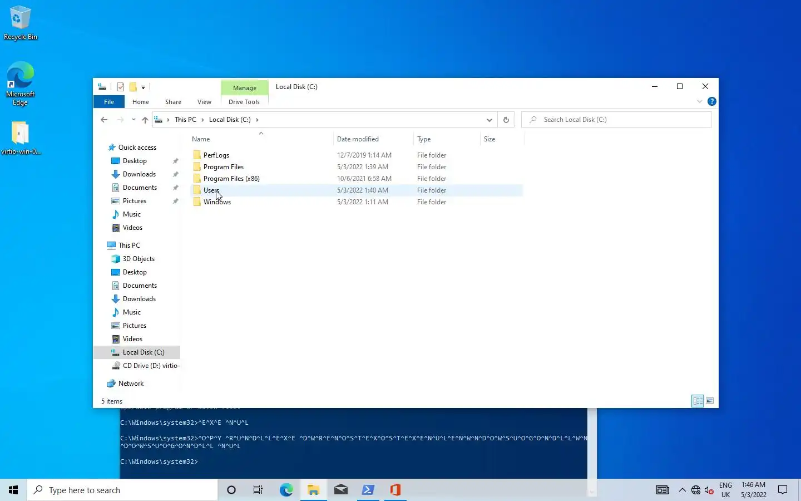Open the Drive Tools ribbon tab
Image resolution: width=801 pixels, height=501 pixels.
pyautogui.click(x=244, y=102)
